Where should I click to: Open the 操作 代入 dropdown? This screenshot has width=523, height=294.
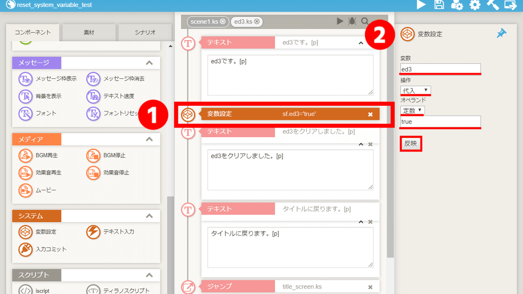tap(415, 90)
